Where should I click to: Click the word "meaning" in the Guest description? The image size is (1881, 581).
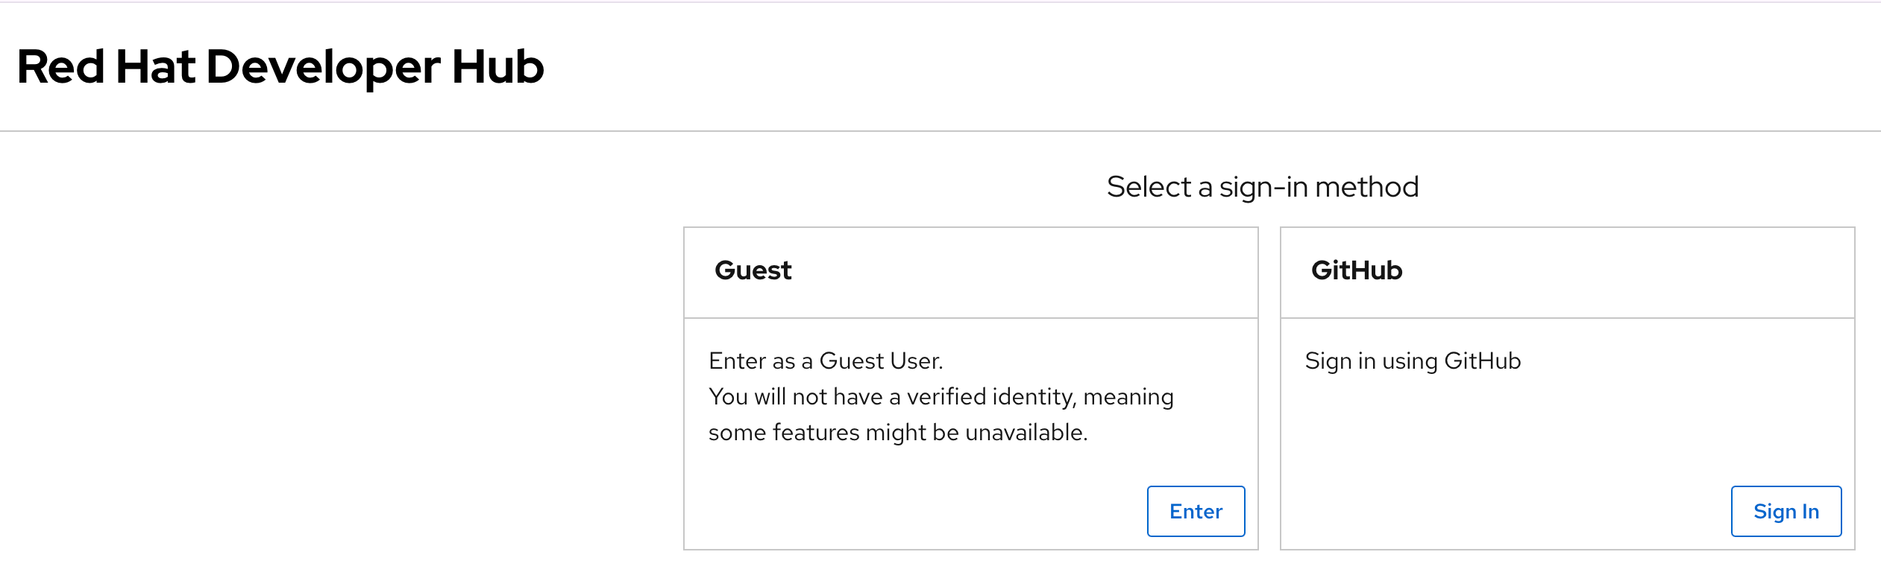(x=1128, y=397)
